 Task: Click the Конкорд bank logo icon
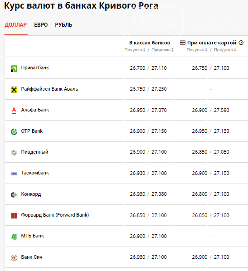(14, 195)
